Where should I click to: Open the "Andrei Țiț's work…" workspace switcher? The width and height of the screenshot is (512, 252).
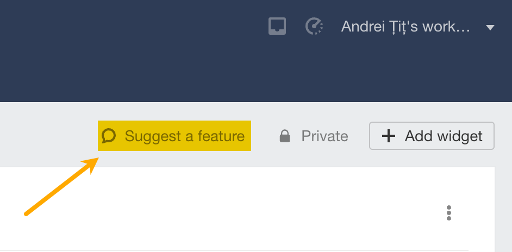(x=405, y=27)
